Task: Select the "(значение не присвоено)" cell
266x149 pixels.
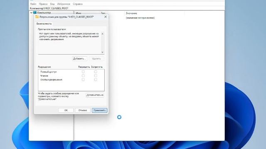Action: click(140, 18)
